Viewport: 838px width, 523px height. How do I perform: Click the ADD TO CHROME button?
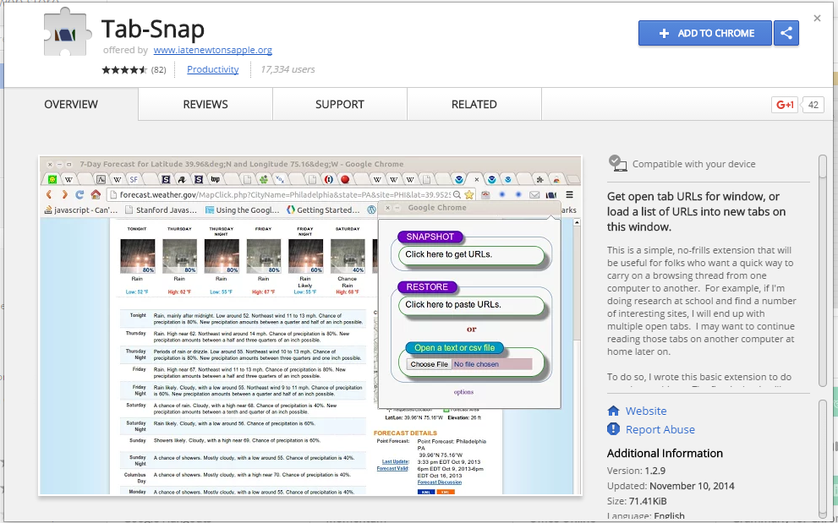(x=704, y=33)
